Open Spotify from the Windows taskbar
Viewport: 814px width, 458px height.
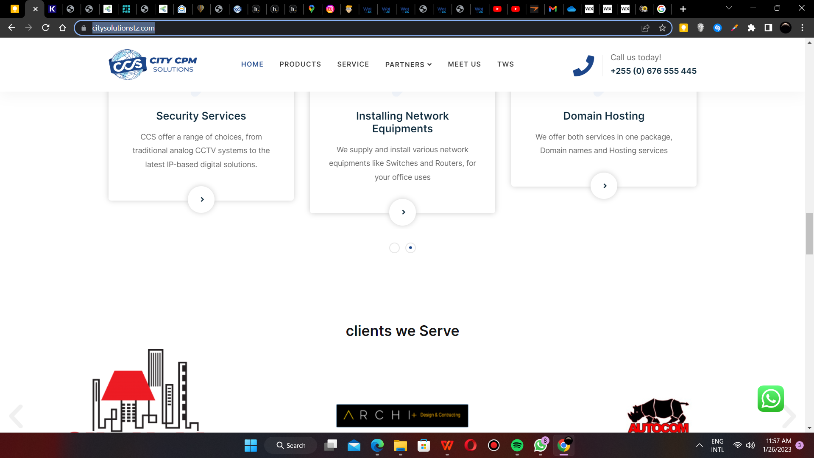[x=517, y=445]
